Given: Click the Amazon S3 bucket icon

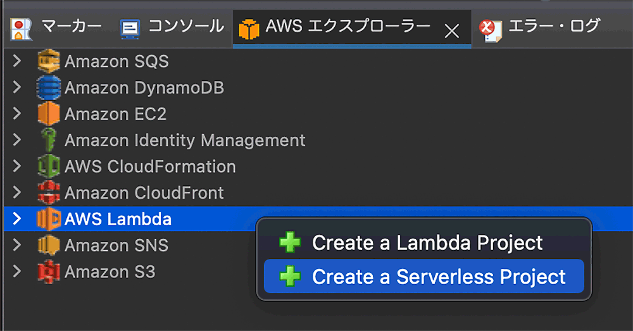Looking at the screenshot, I should [x=48, y=272].
